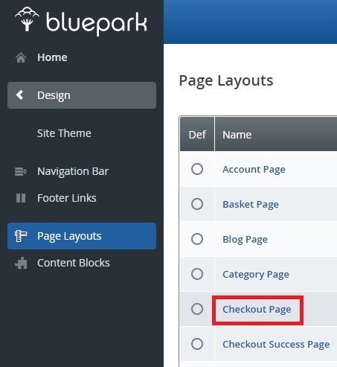Open the Checkout Page layout link
This screenshot has height=367, width=337.
(257, 310)
